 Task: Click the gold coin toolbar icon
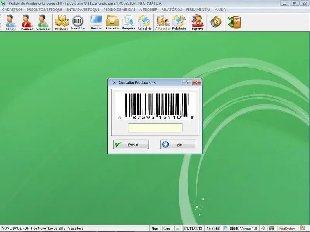tap(215, 22)
